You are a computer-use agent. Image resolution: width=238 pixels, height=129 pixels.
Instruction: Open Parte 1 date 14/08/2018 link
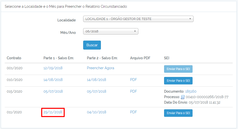(53, 80)
